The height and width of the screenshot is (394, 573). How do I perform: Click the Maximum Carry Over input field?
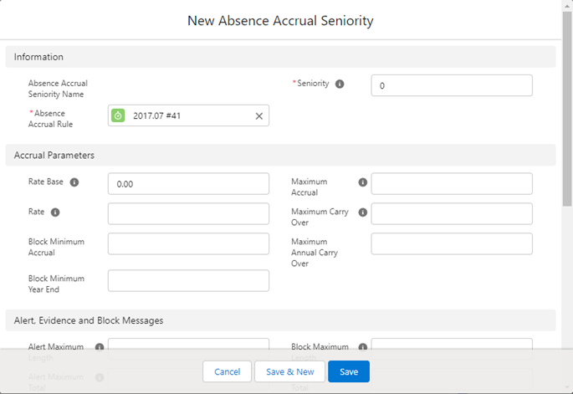point(452,214)
